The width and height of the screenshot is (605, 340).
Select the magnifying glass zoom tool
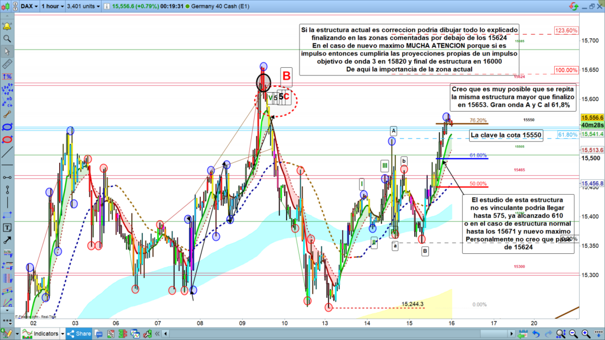pyautogui.click(x=6, y=39)
